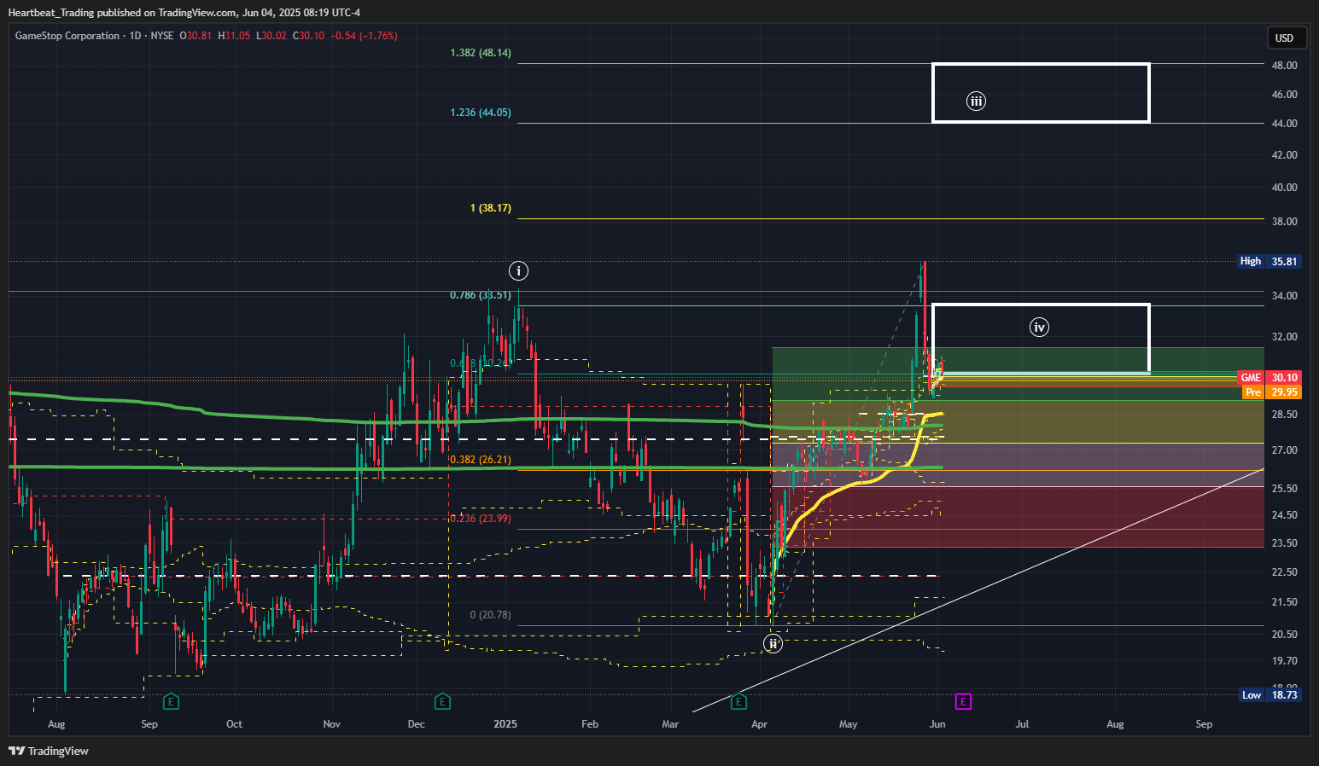Click the 1 (38.17) Fibonacci label
1319x766 pixels.
point(491,208)
